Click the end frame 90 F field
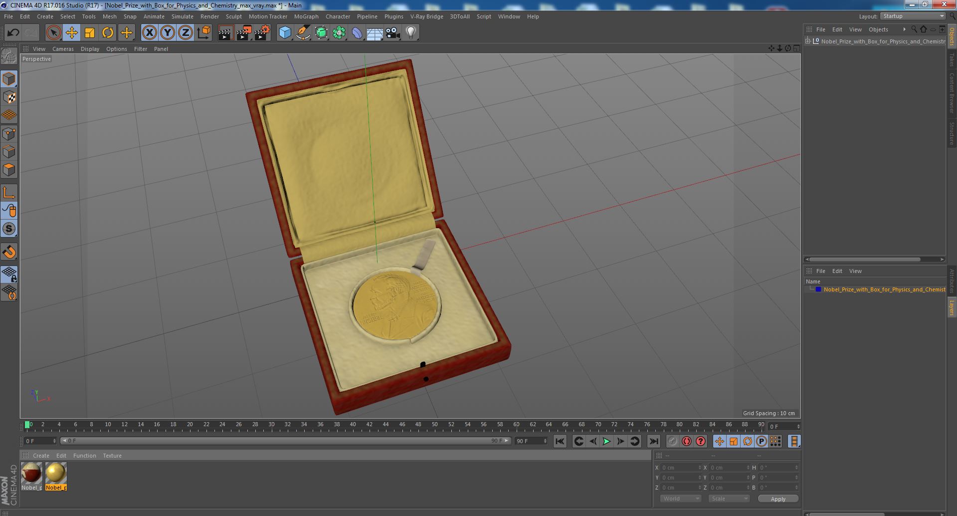 tap(531, 441)
